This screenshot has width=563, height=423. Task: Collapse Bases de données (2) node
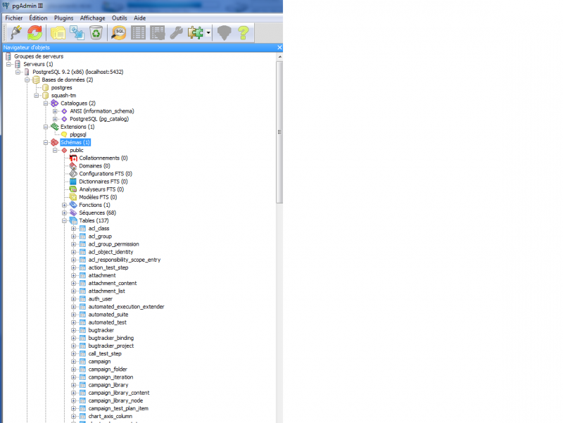point(27,80)
